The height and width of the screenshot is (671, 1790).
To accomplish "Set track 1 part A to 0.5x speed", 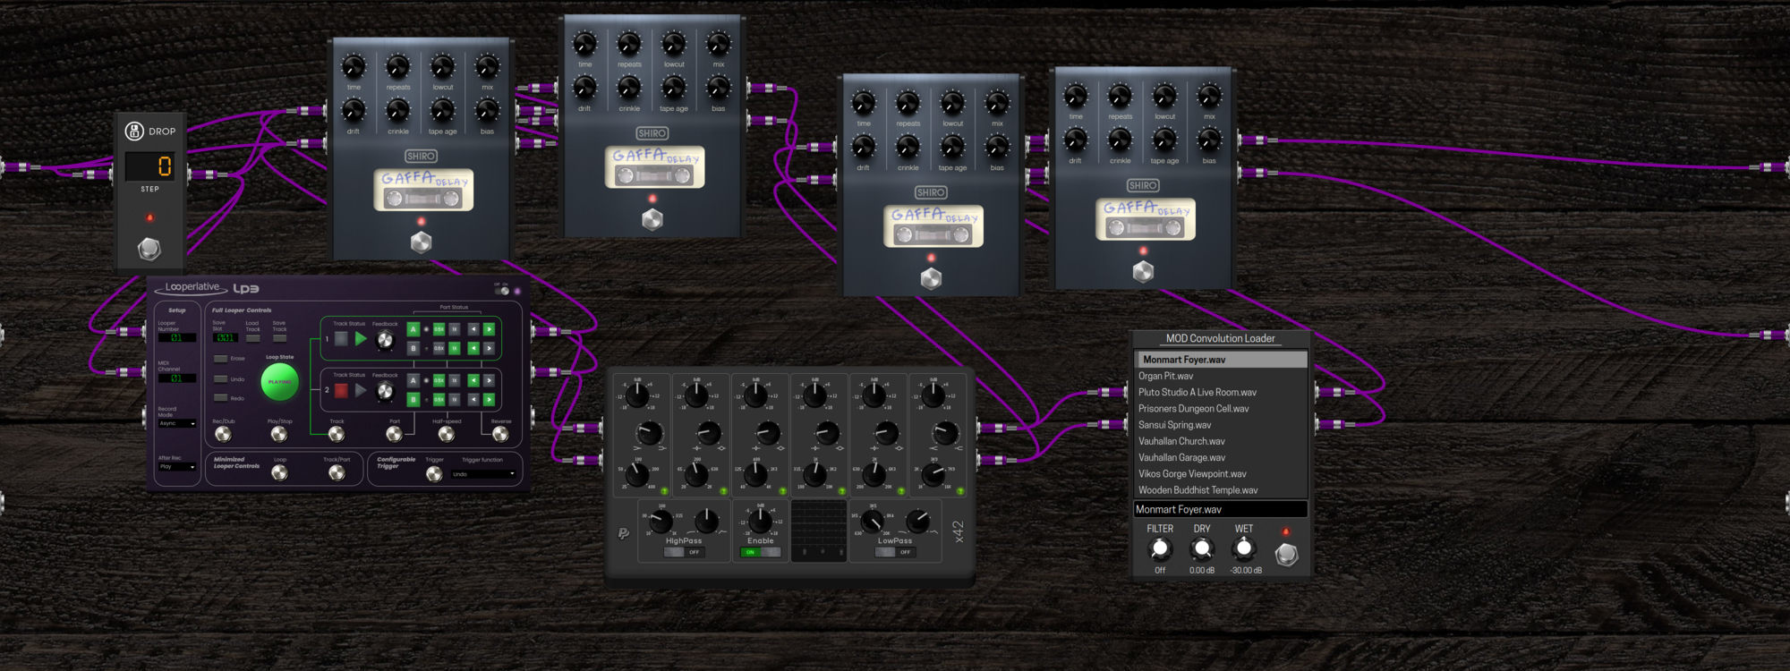I will 439,329.
